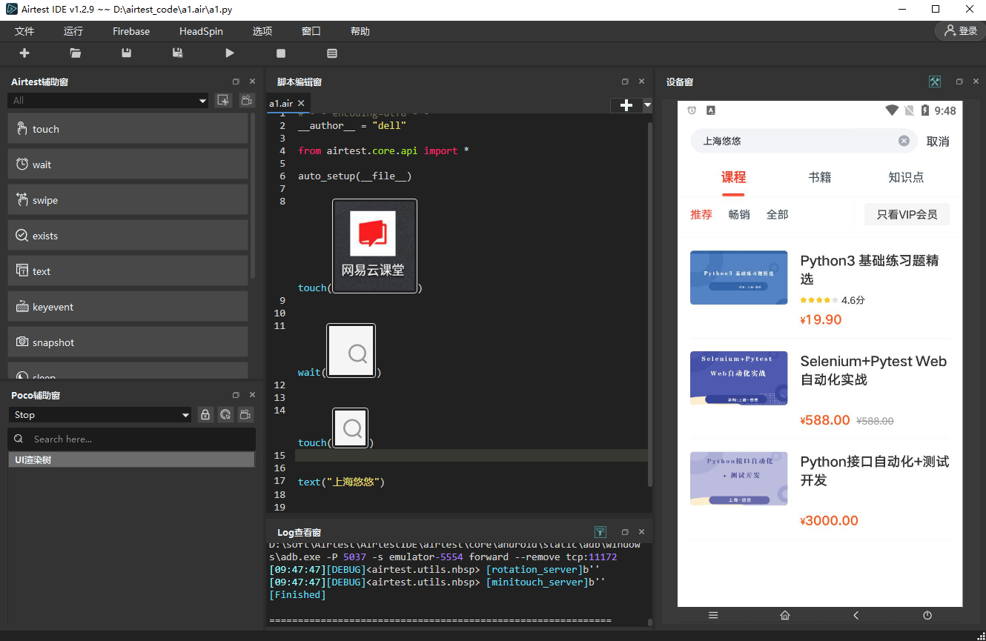Toggle Poco record button with camera icon

245,415
